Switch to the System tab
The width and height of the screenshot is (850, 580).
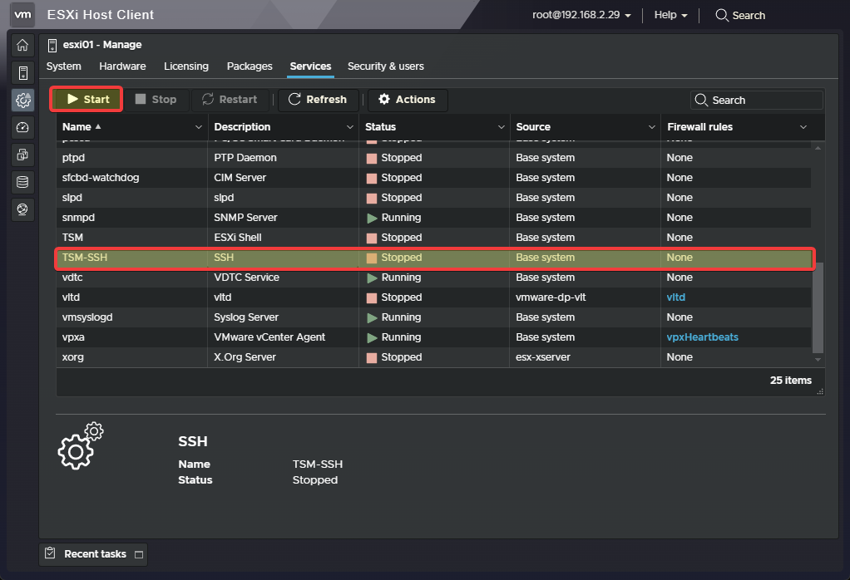pos(63,66)
